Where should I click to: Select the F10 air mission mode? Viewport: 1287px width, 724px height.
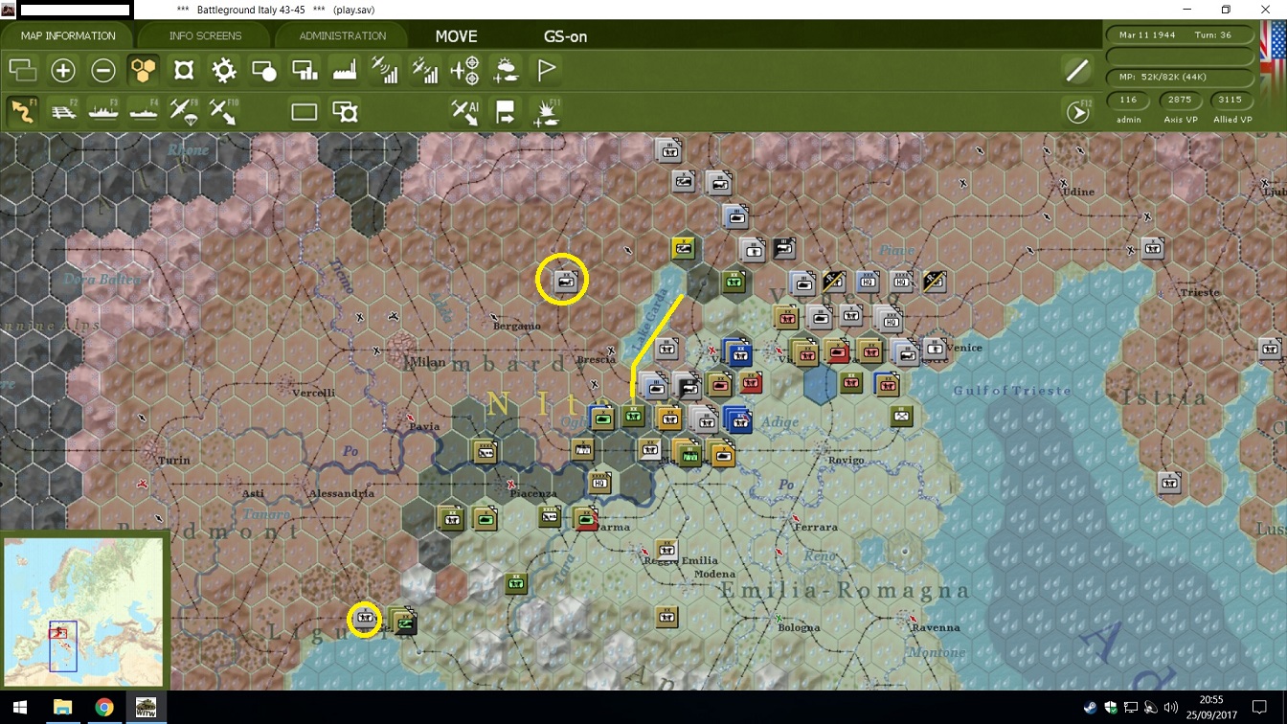point(224,111)
